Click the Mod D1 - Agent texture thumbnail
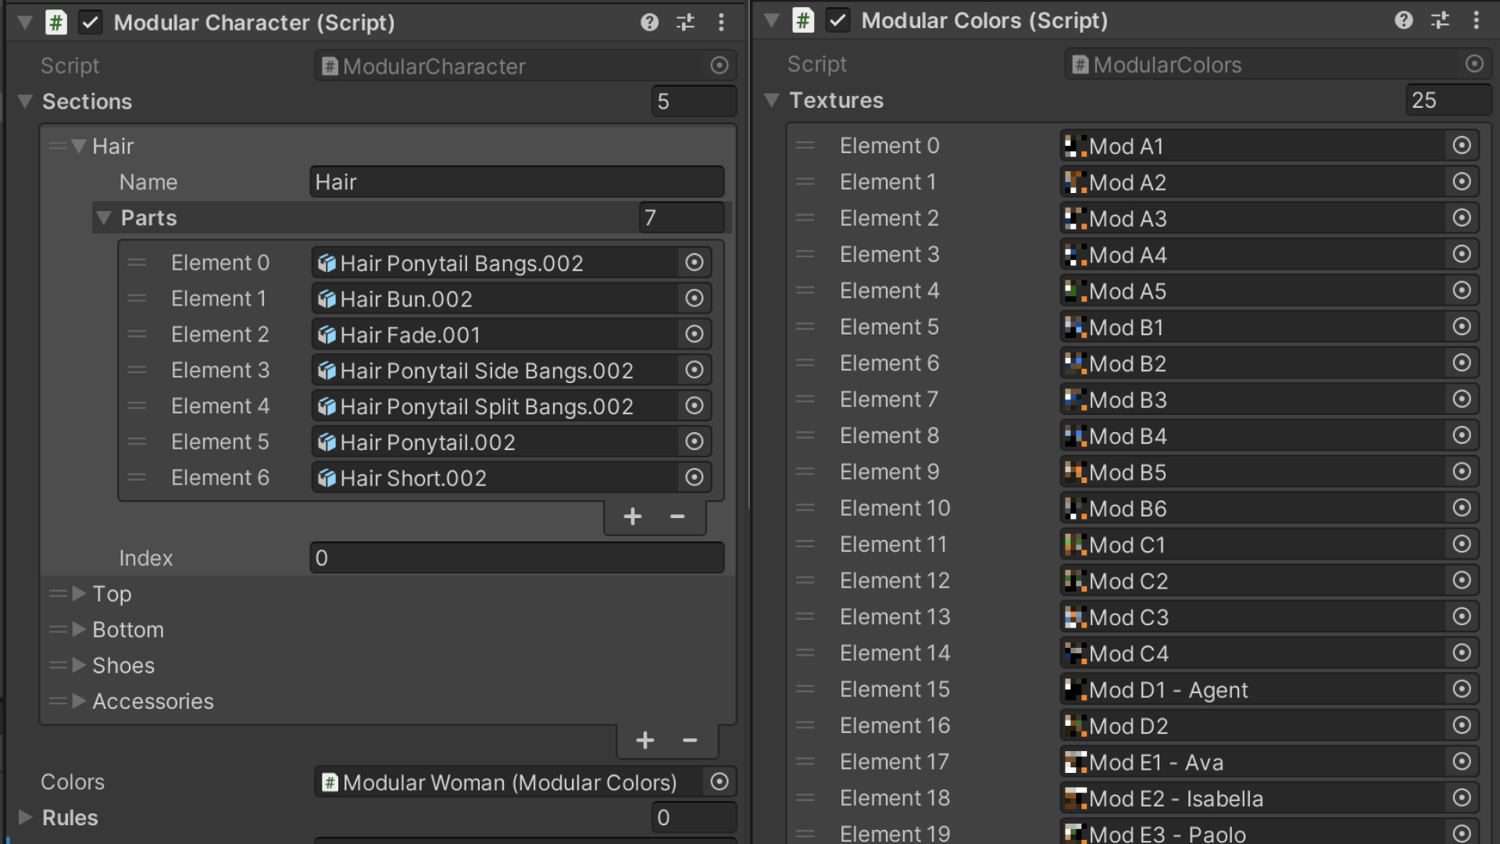 coord(1076,689)
